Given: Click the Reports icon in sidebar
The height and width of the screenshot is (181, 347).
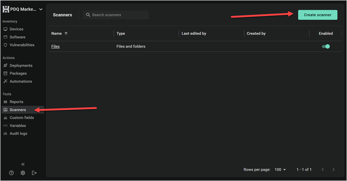Looking at the screenshot, I should click(5, 102).
